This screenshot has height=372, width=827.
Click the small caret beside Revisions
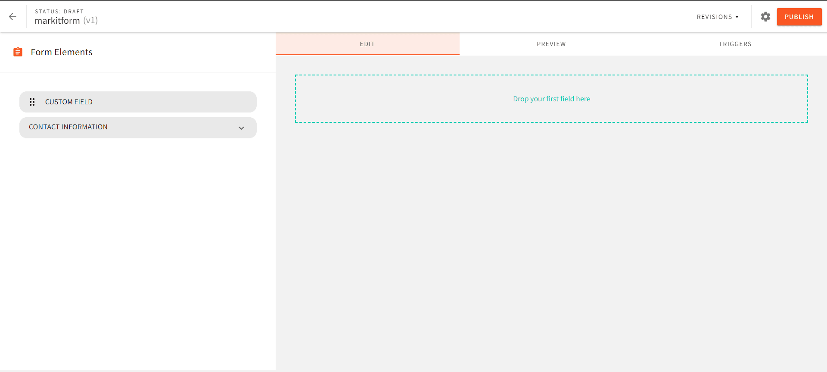tap(737, 17)
